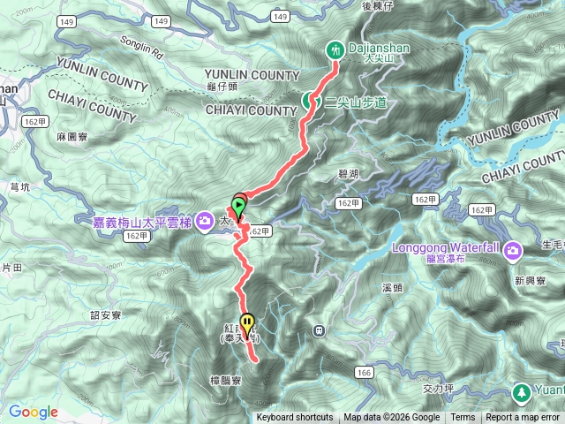
Task: Open the Terms link
Action: [463, 418]
